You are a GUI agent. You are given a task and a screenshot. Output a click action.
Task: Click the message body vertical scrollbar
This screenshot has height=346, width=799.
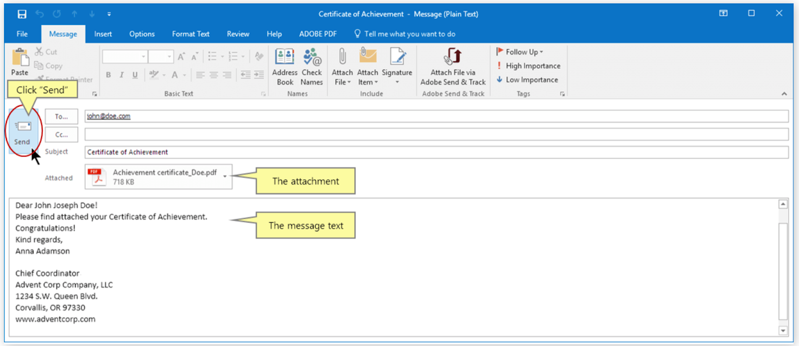tap(783, 267)
